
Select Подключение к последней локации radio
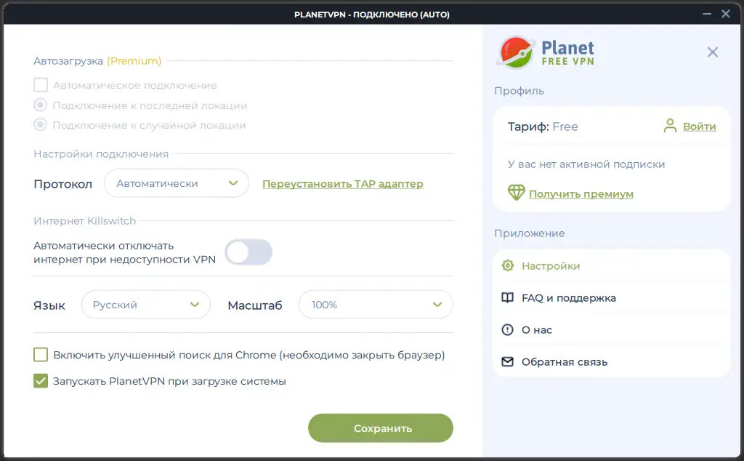click(x=41, y=105)
